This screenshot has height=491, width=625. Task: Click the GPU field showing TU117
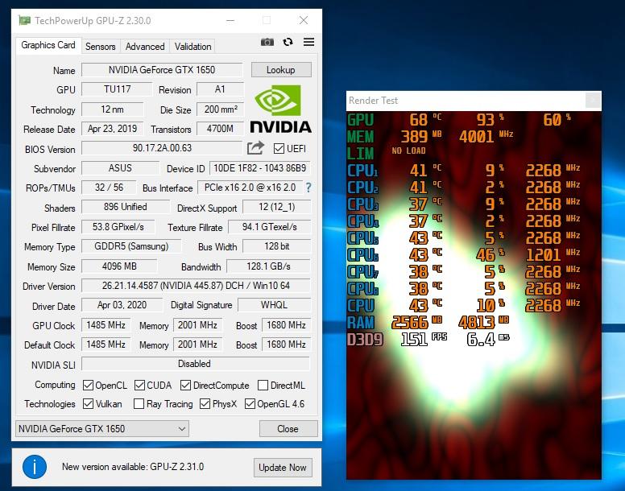click(117, 89)
